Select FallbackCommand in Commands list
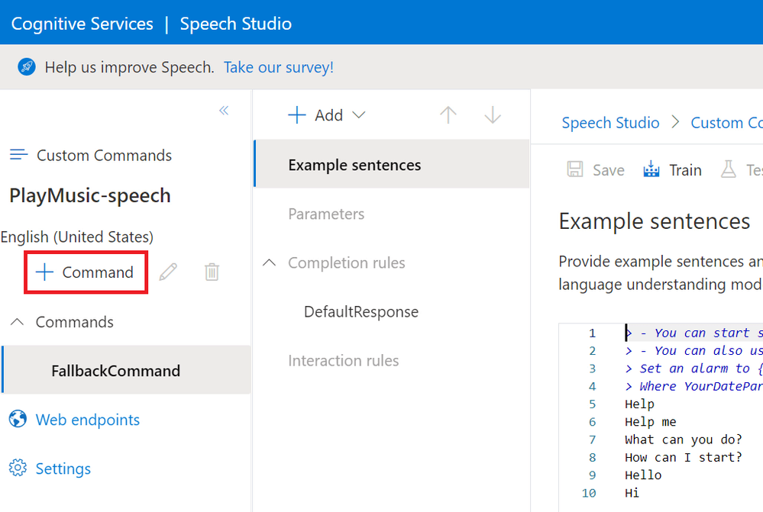The height and width of the screenshot is (512, 763). pos(127,370)
